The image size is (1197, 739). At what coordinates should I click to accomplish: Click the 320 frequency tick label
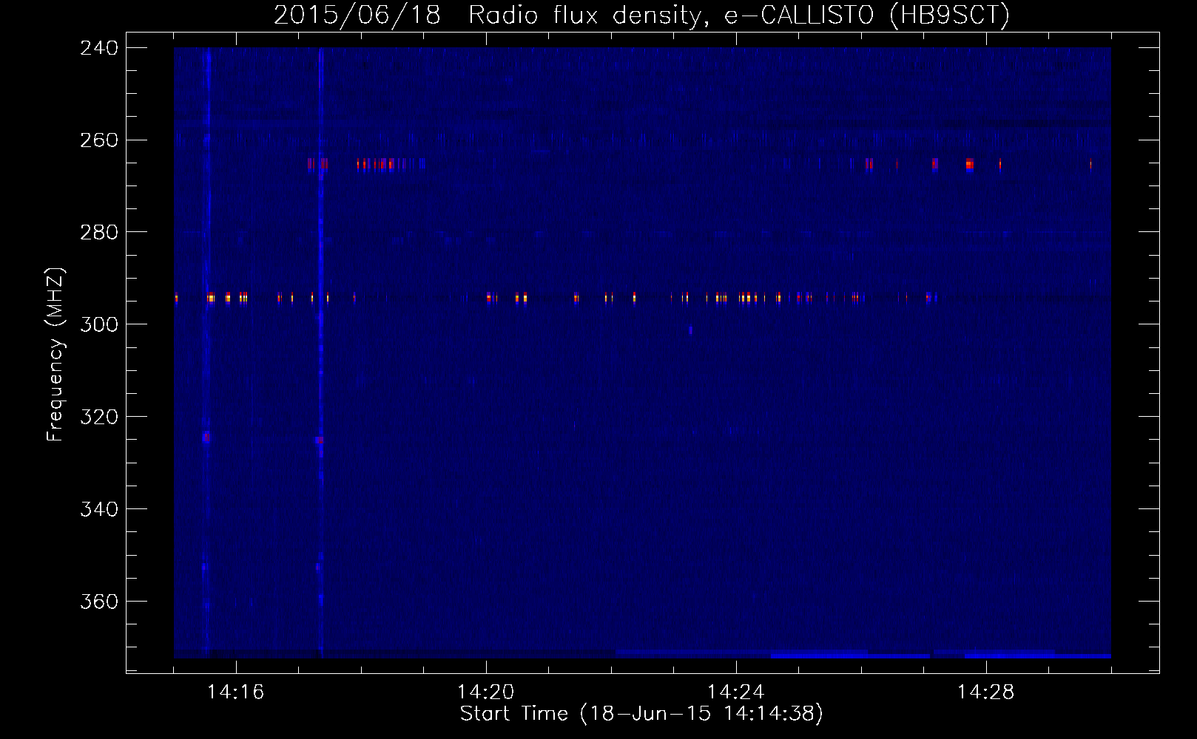click(x=98, y=417)
